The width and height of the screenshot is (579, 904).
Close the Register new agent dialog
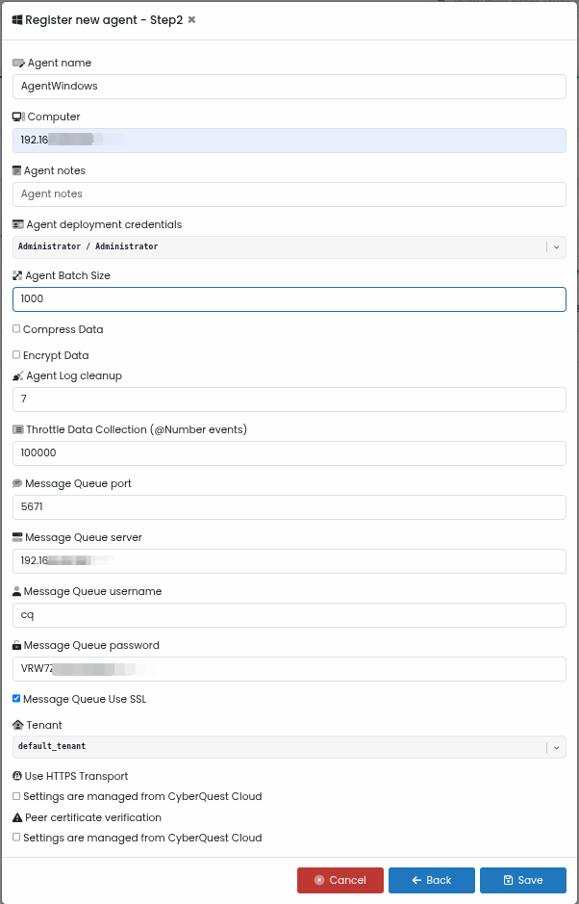pyautogui.click(x=191, y=20)
